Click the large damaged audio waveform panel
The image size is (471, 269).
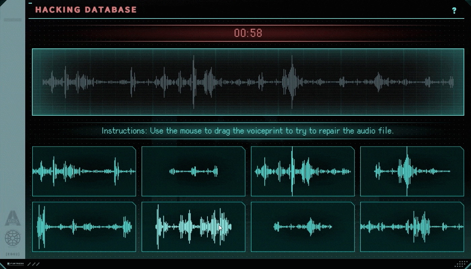point(248,82)
